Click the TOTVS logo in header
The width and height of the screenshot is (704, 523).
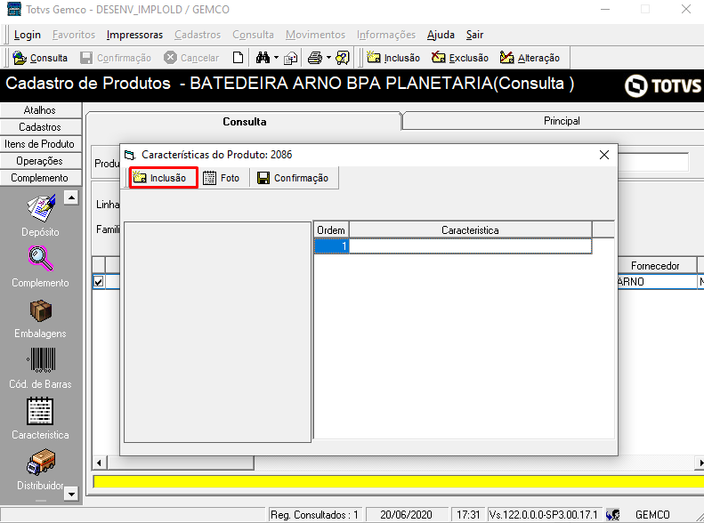click(663, 85)
